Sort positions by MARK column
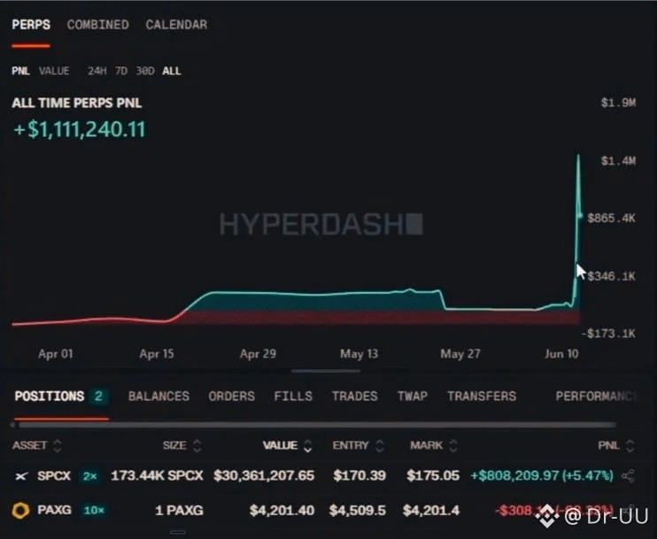 tap(434, 445)
